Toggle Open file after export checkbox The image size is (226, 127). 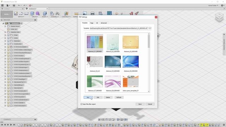click(x=82, y=104)
